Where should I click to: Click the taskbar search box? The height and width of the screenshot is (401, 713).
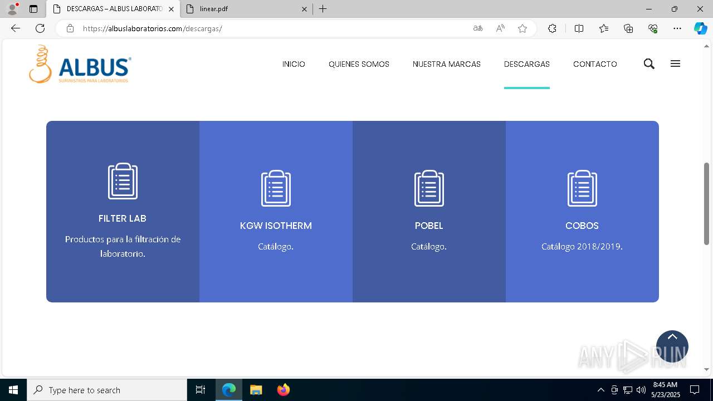point(107,390)
